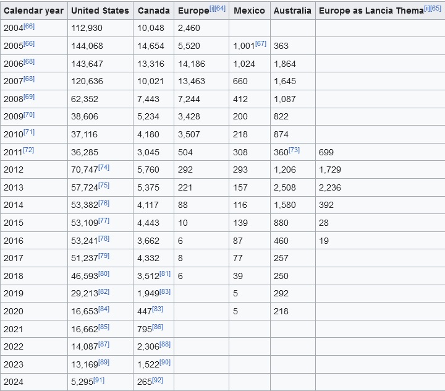Open footnote [70] on the 2009 row
This screenshot has height=391, width=445.
[29, 114]
